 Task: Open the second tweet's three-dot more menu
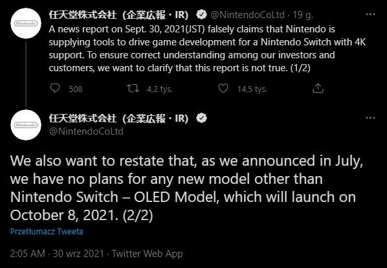pyautogui.click(x=370, y=118)
